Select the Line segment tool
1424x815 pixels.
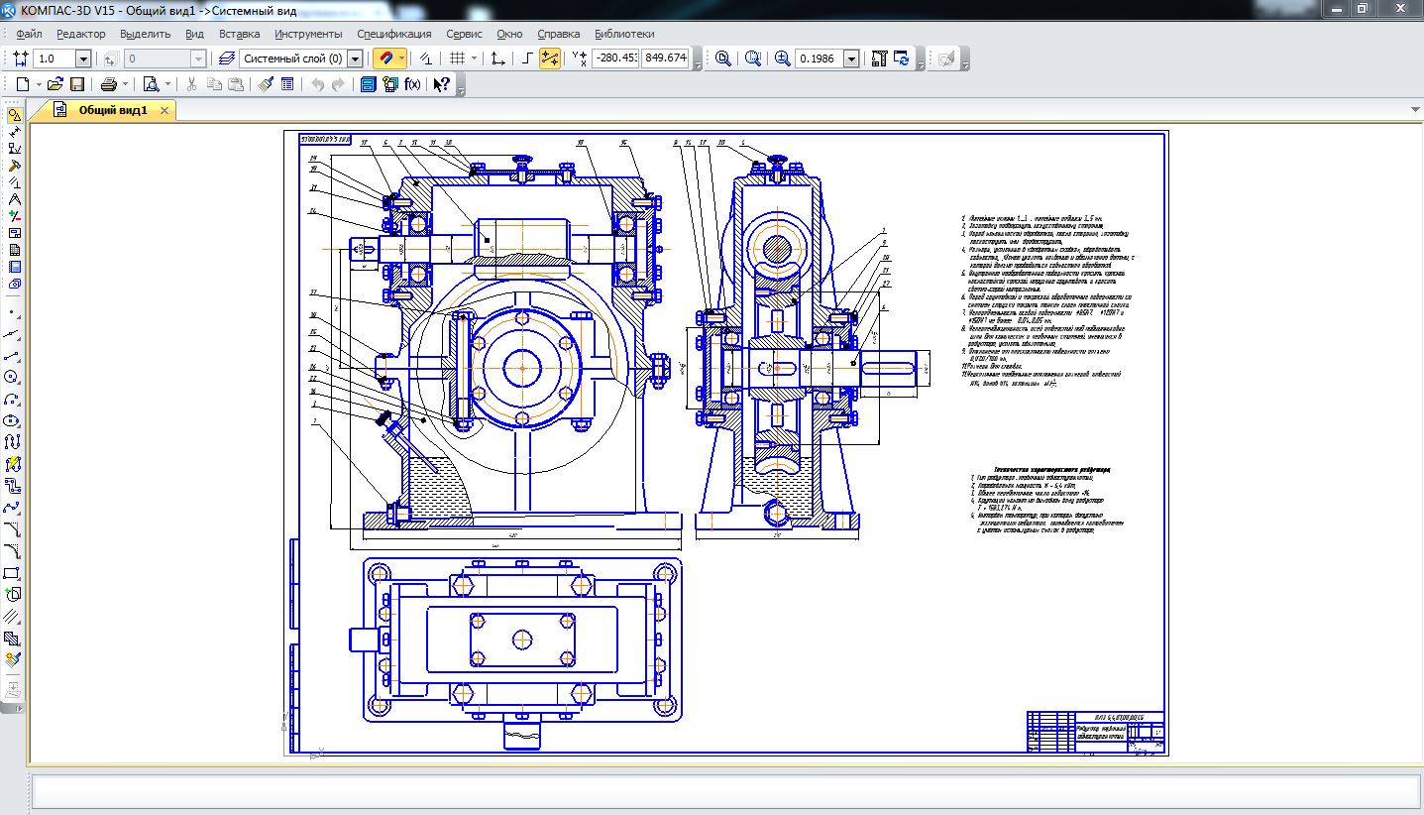pos(14,355)
